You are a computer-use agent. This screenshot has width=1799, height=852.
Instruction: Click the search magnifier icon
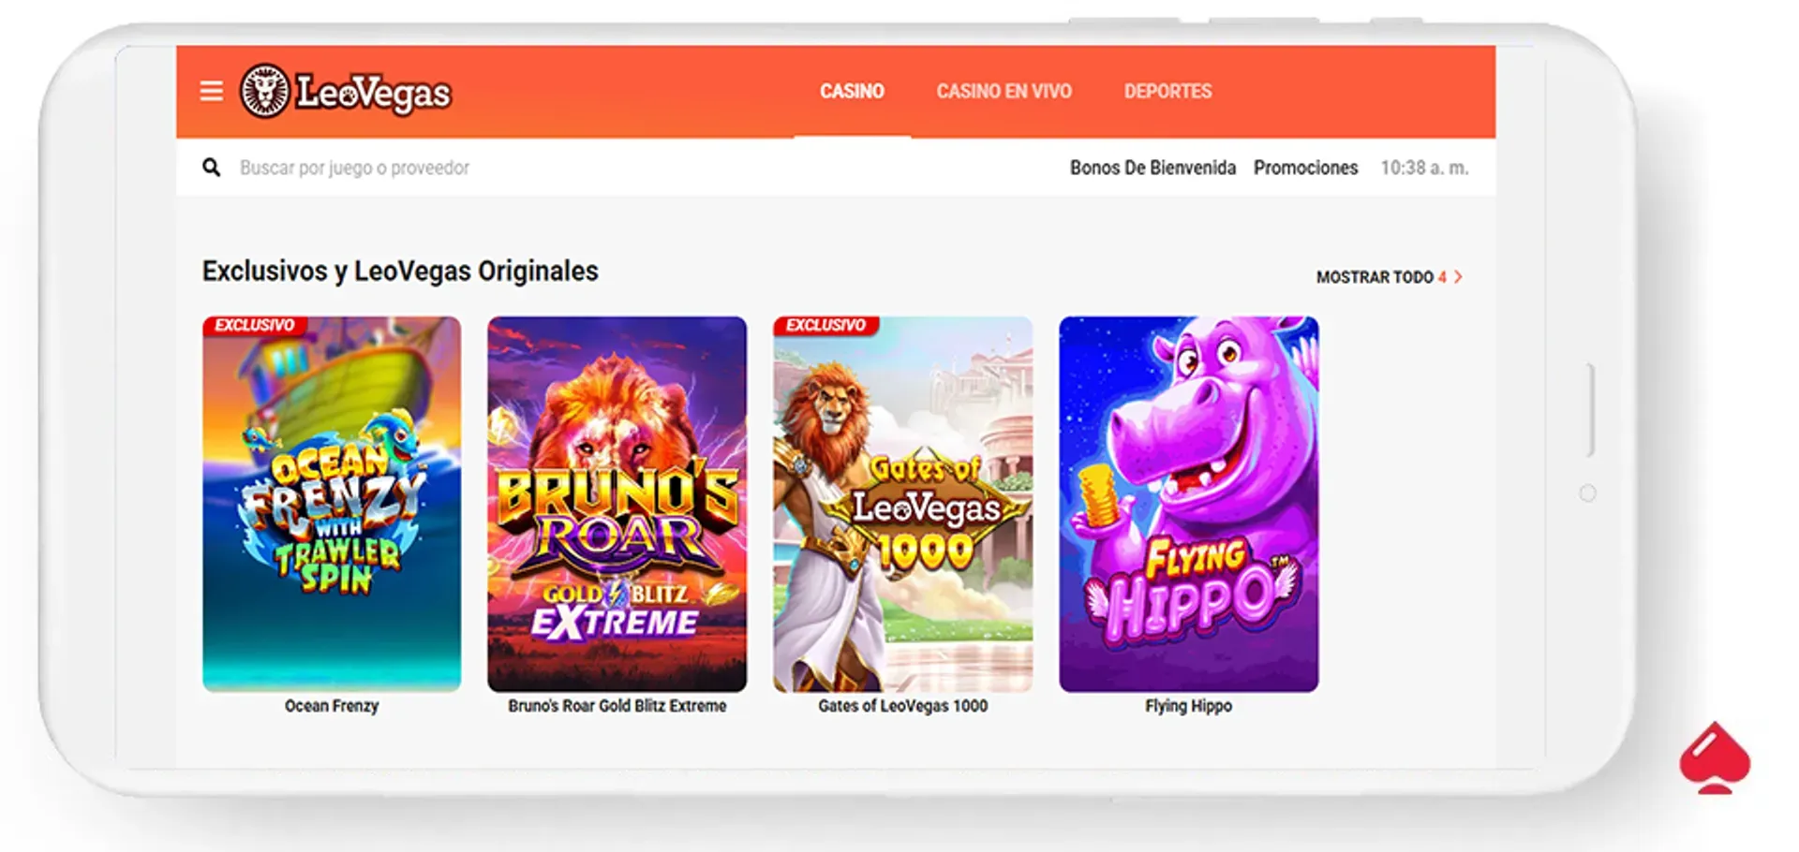[212, 168]
